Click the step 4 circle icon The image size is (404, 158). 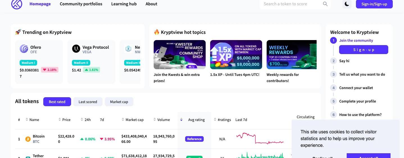[x=333, y=88]
